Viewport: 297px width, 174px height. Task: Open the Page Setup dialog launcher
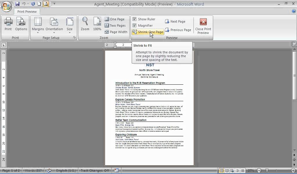(x=75, y=38)
